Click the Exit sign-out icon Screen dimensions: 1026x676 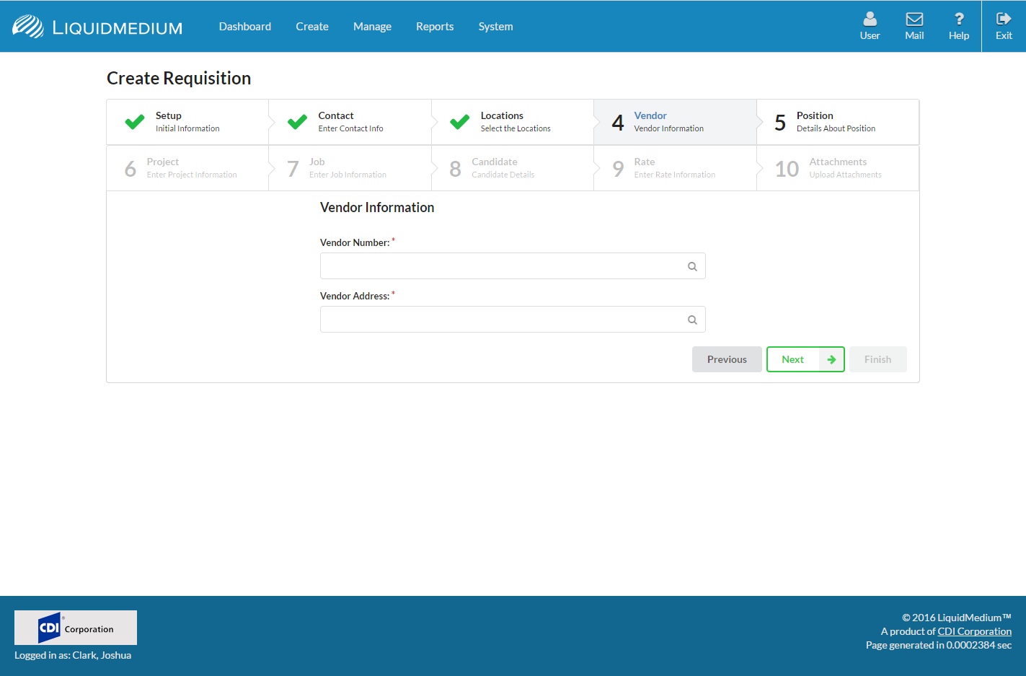point(1004,19)
